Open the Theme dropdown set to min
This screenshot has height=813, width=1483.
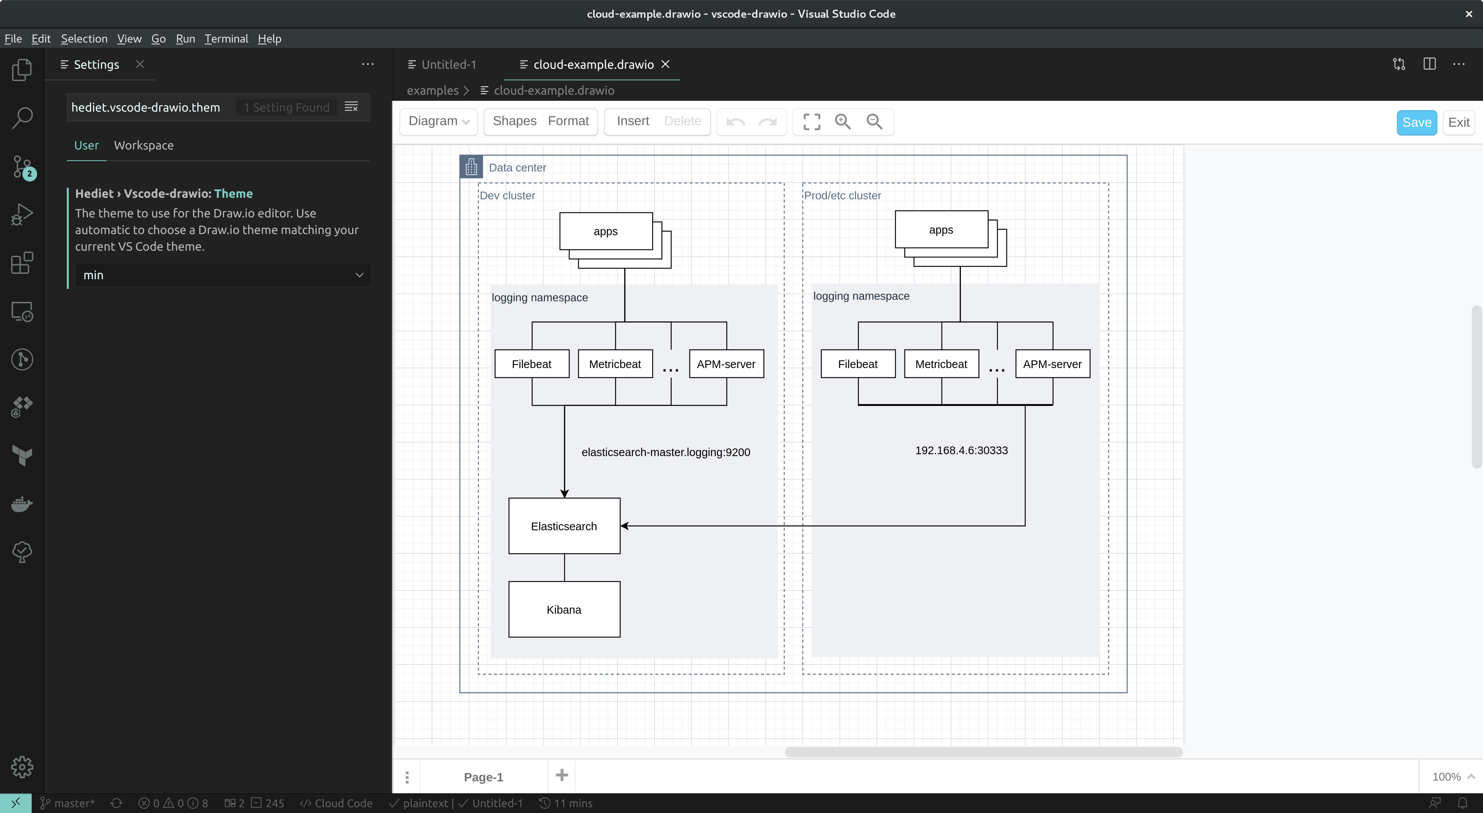(223, 275)
